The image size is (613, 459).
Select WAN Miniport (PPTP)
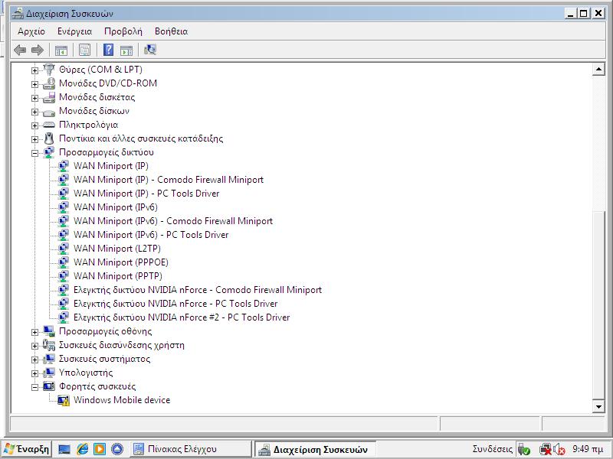click(x=118, y=276)
